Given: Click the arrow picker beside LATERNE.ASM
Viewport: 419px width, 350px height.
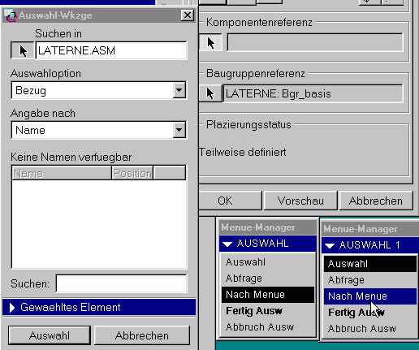Looking at the screenshot, I should 22,50.
